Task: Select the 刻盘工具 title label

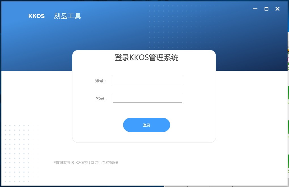Action: point(67,16)
